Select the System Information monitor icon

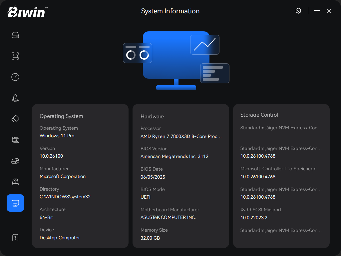tap(15, 203)
